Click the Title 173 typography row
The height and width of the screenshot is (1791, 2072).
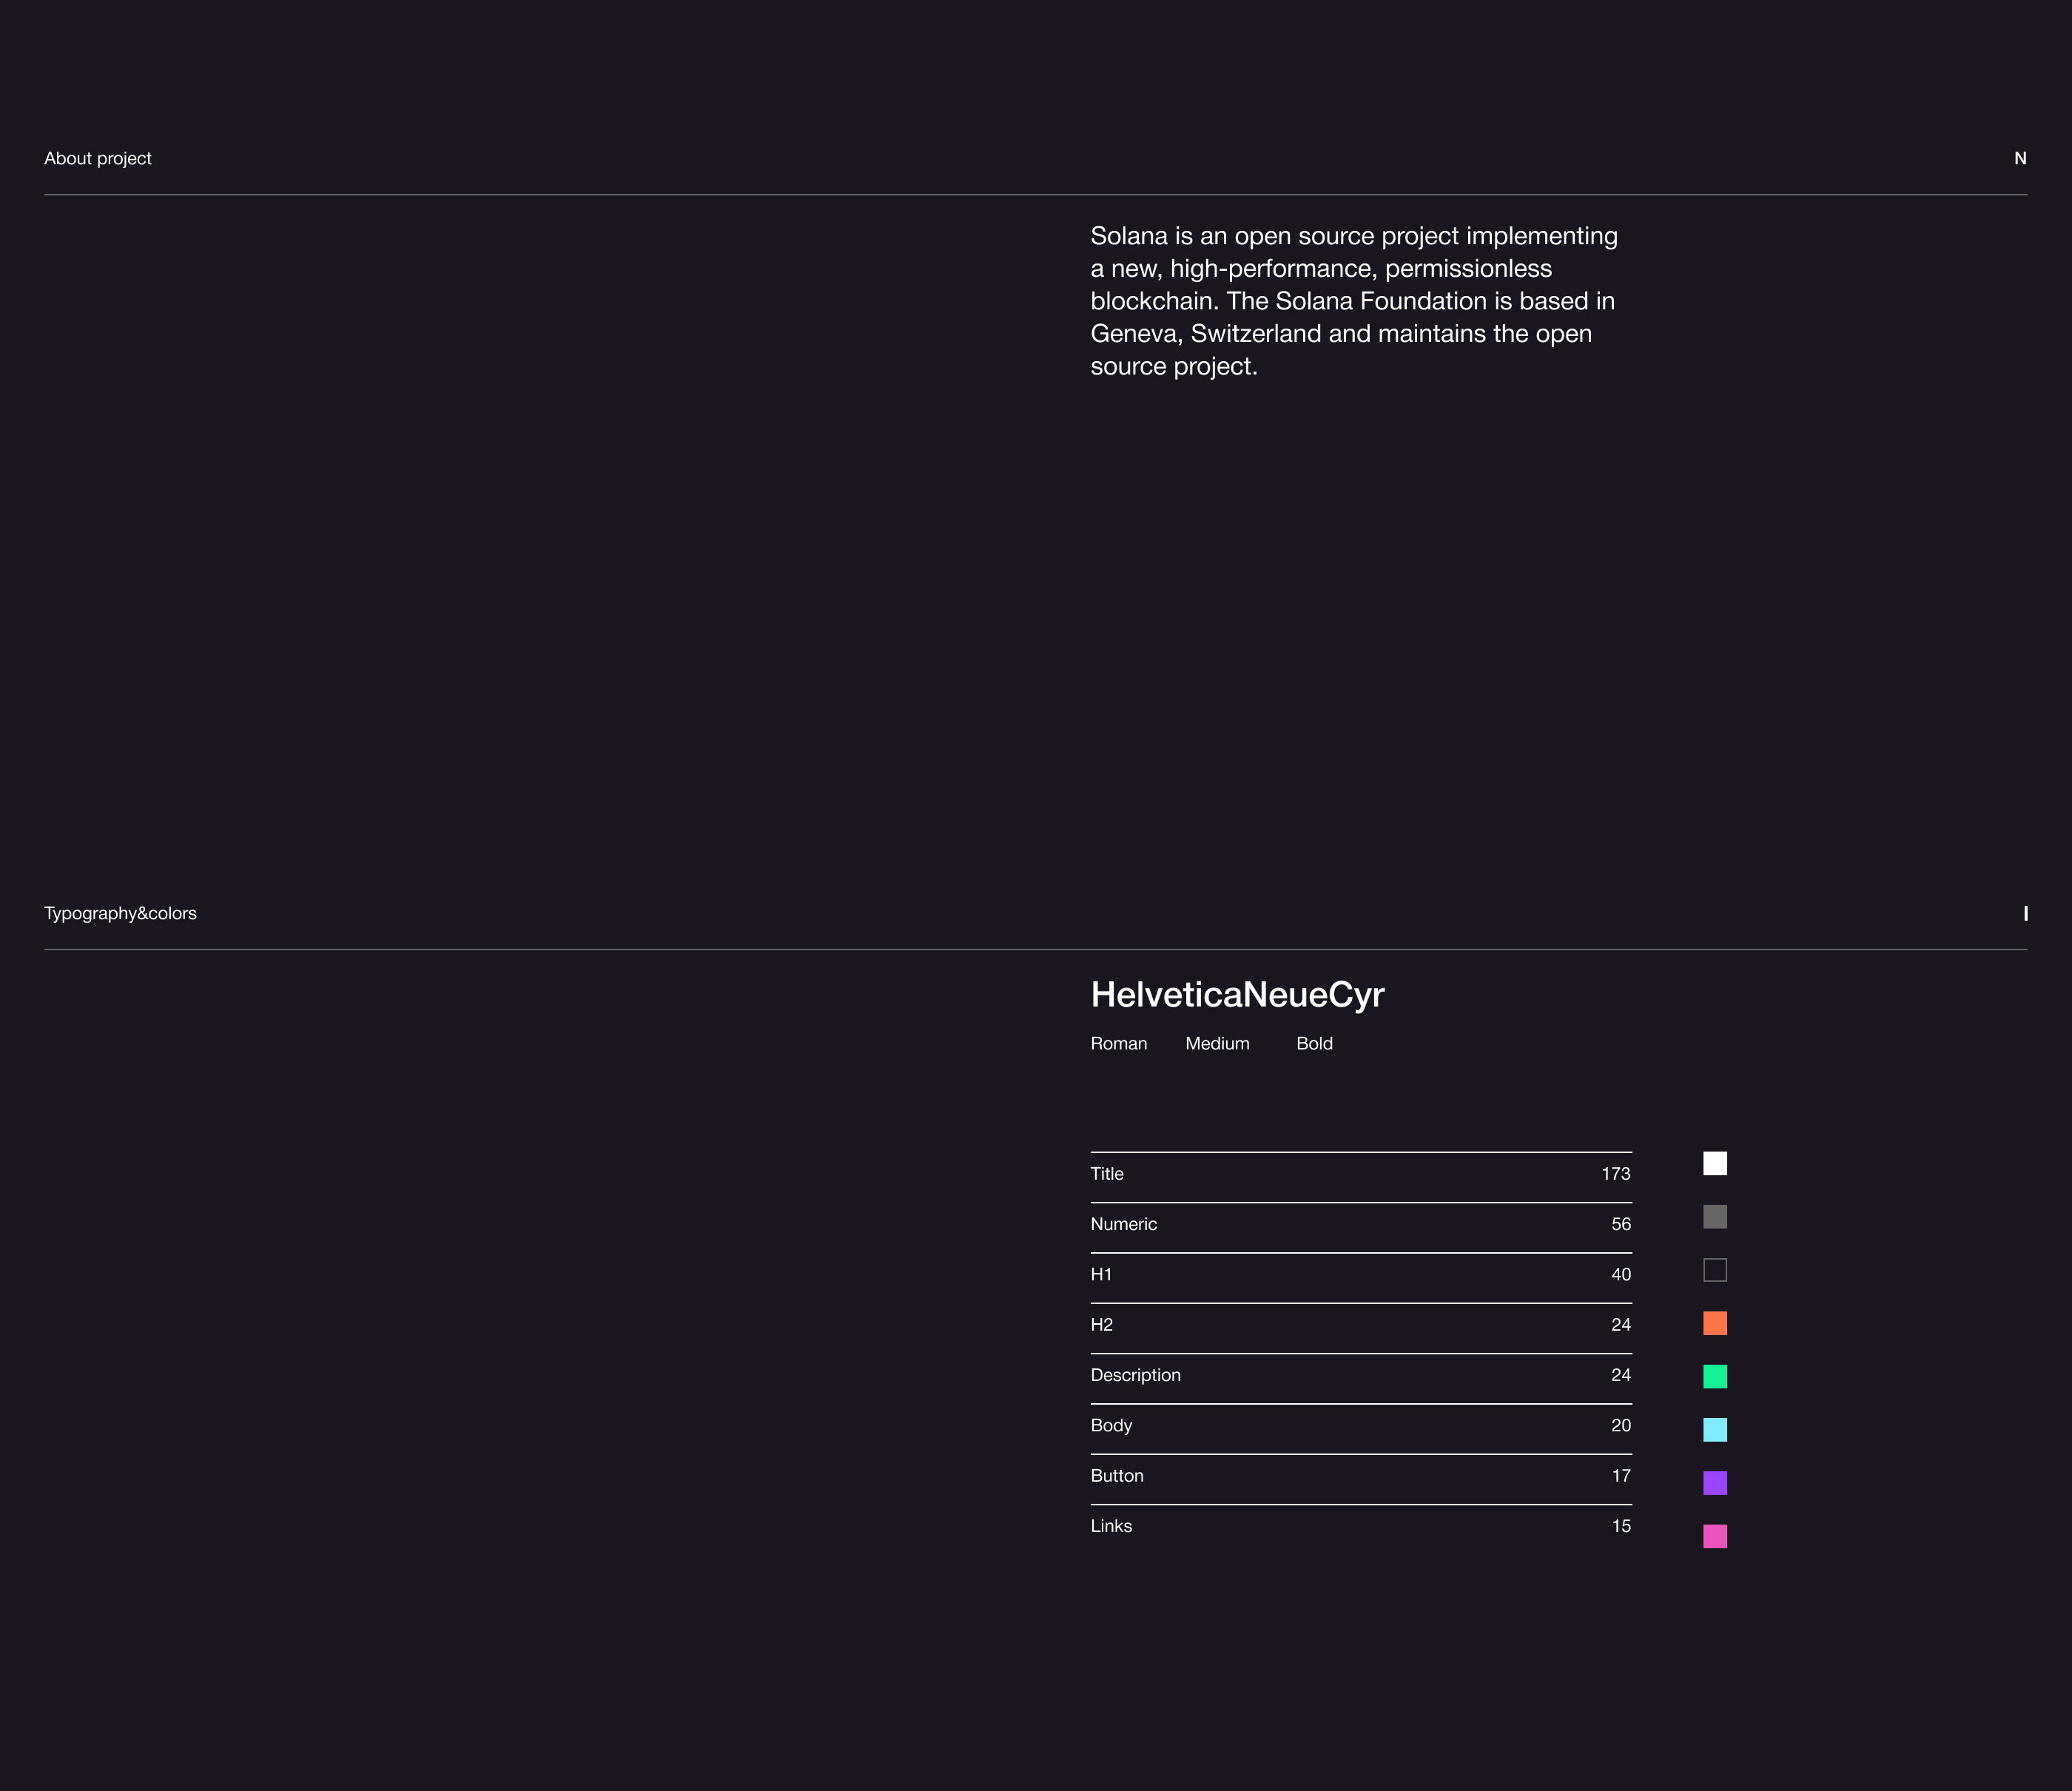[1360, 1174]
